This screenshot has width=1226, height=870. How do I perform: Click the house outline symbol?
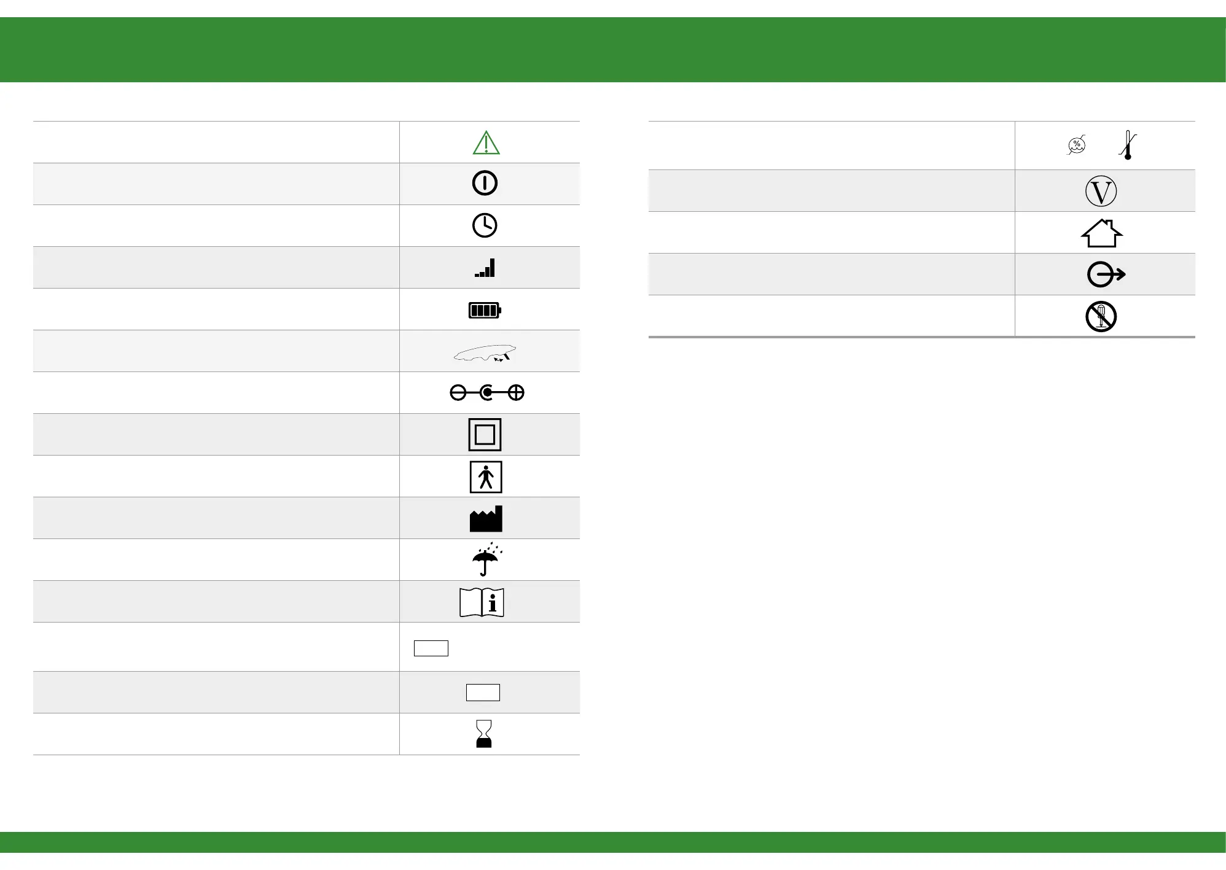click(x=1101, y=233)
